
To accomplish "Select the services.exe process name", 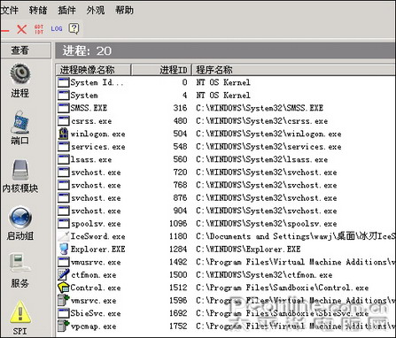I will click(x=97, y=147).
